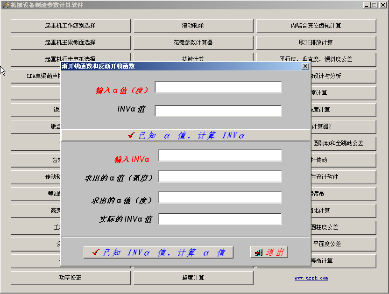Open 欧II排放计算 in main window
Screen dimensions: 389x294
(x=316, y=42)
